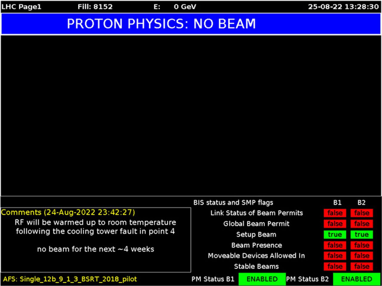Click B1 false flag for Moveable Devices

(335, 256)
